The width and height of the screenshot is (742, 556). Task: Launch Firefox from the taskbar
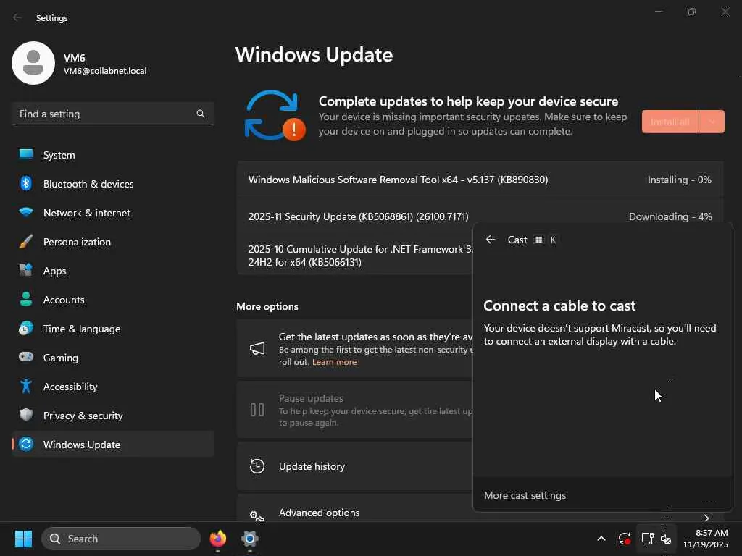coord(218,539)
